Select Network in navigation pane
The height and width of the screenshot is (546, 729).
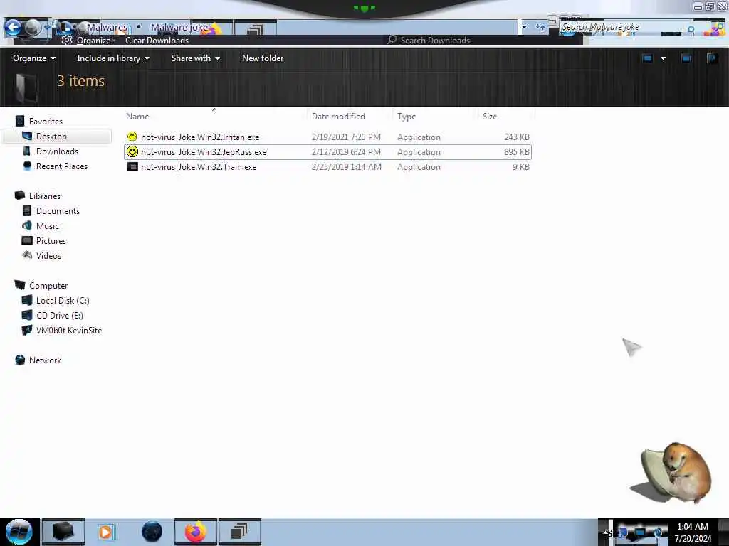click(45, 360)
